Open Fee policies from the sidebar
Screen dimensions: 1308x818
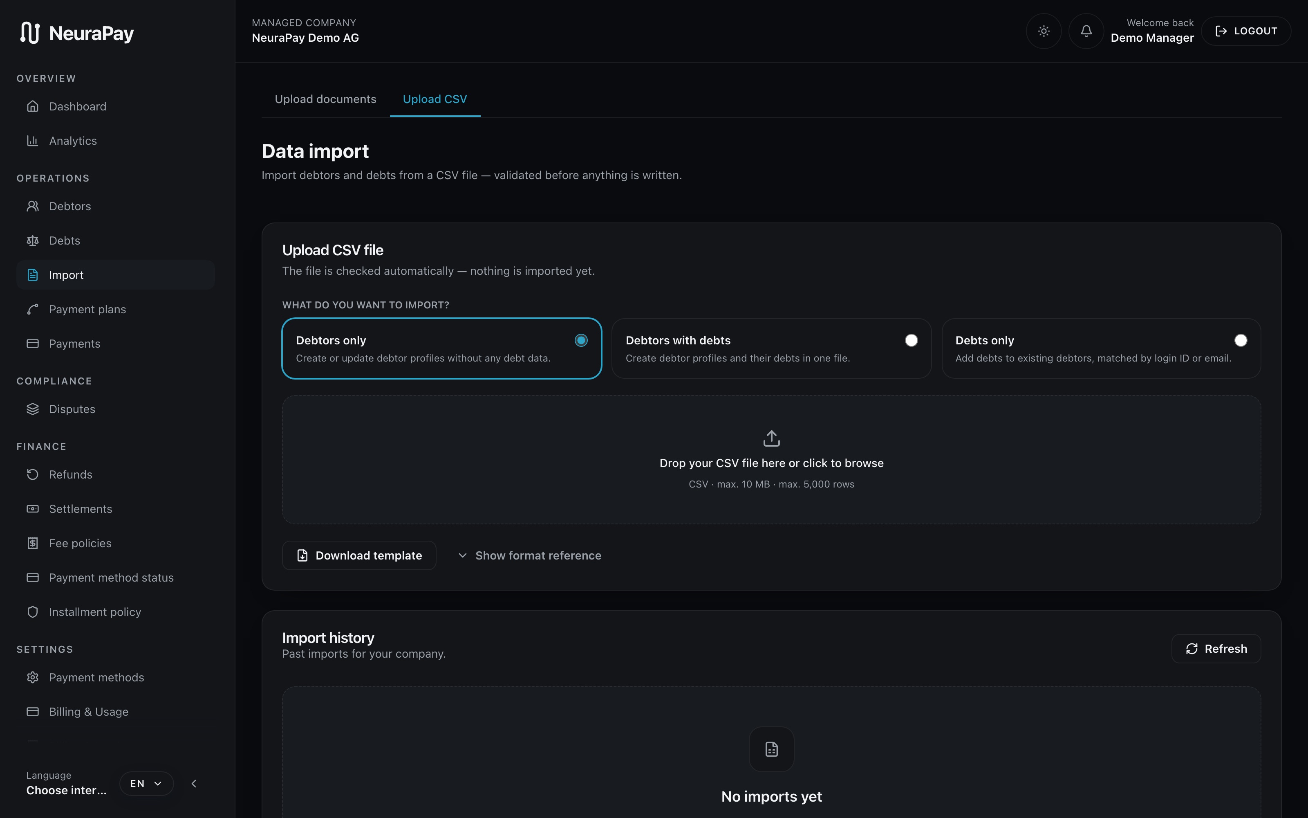[x=116, y=543]
